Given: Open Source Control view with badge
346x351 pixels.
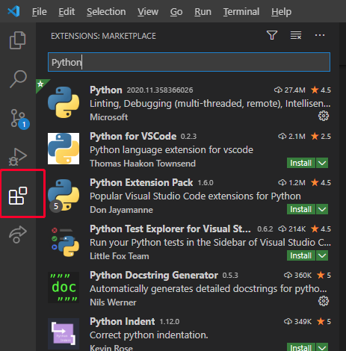Looking at the screenshot, I should 19,119.
